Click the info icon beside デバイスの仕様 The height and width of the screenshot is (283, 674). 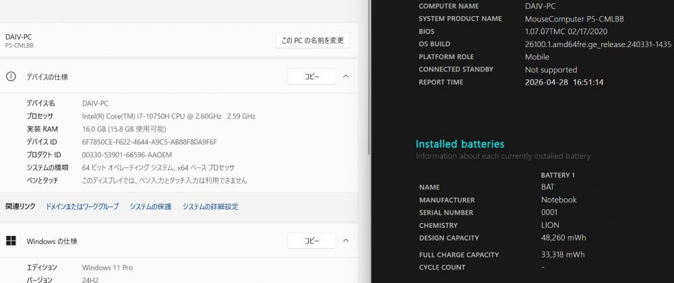(11, 77)
